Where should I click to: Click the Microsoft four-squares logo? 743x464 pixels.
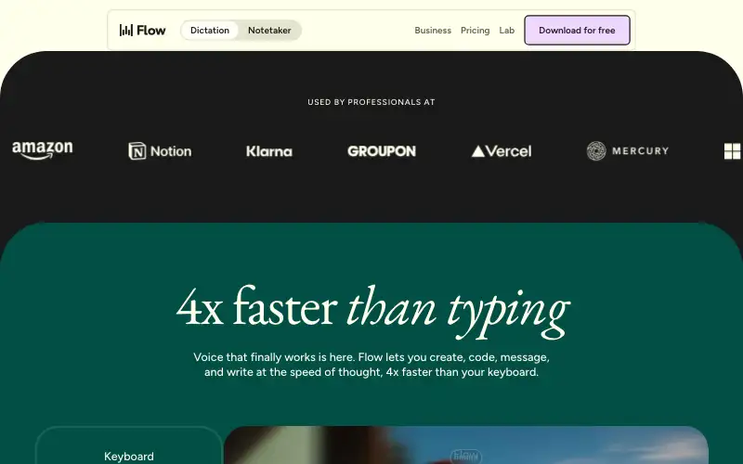(733, 151)
